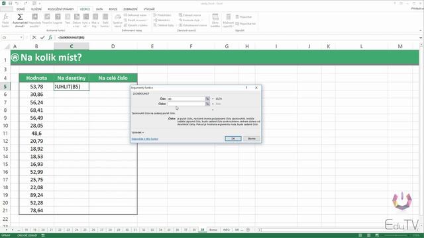Image resolution: width=424 pixels, height=238 pixels.
Task: Confirm formula with checkmark icon
Action: coord(42,38)
